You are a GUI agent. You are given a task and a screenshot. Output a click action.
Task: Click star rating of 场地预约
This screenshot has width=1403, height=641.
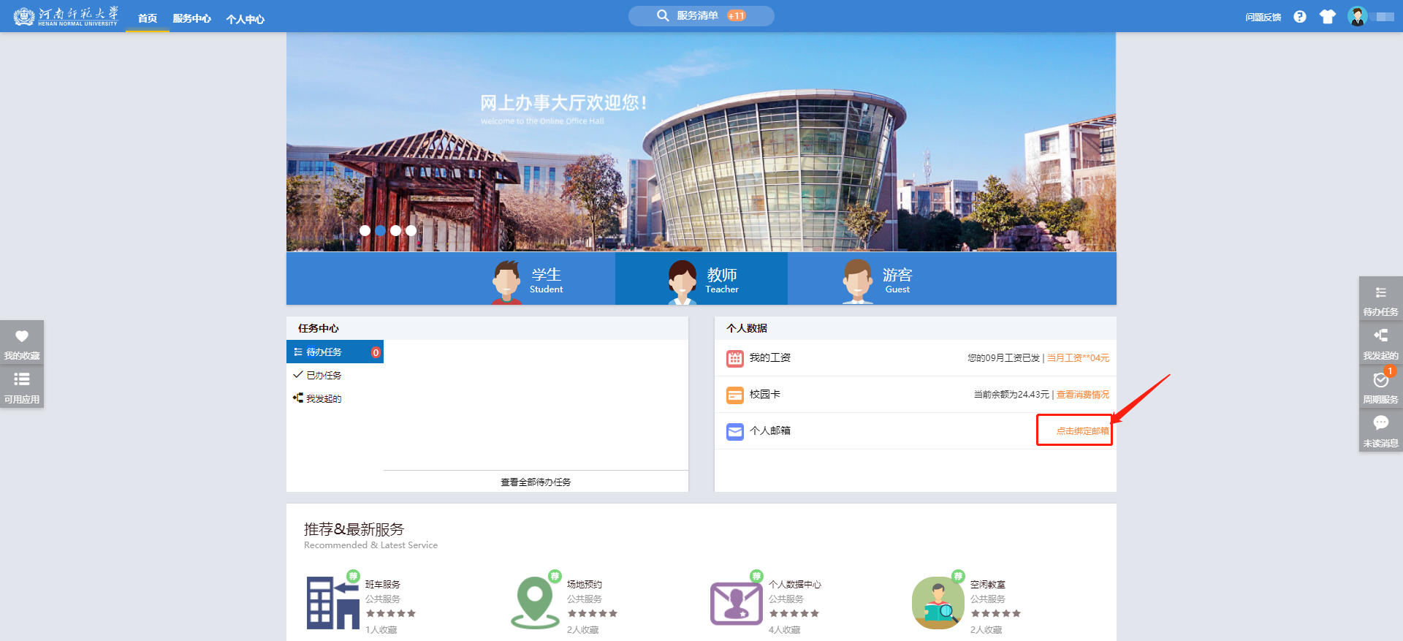point(593,613)
